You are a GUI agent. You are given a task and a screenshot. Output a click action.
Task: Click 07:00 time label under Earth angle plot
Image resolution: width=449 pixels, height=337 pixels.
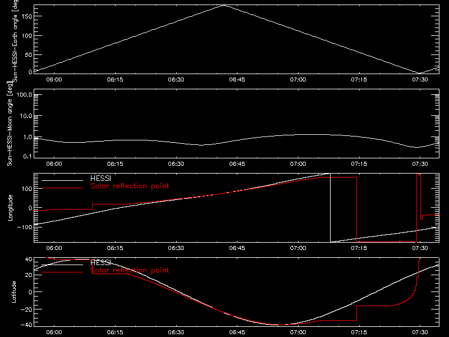click(x=298, y=80)
